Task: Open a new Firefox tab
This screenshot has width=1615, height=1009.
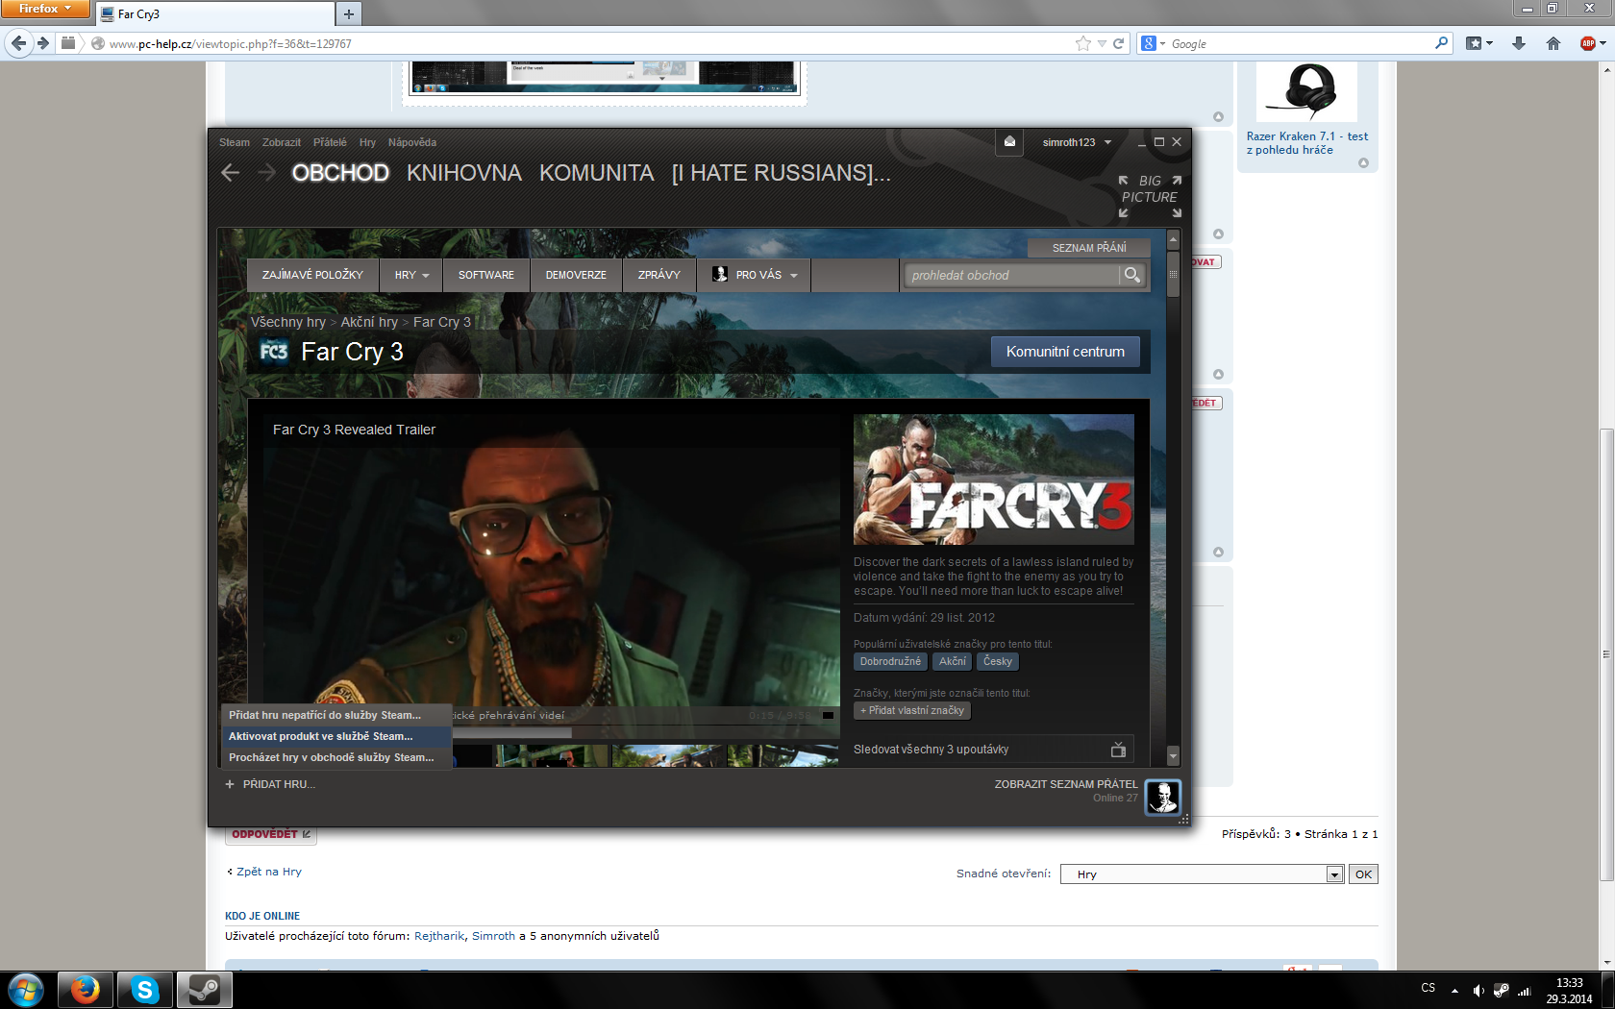Action: [x=349, y=13]
